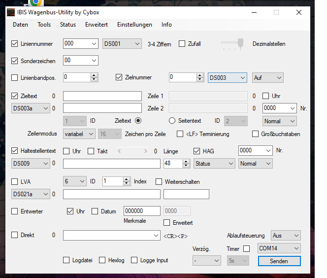Uncheck the HAG checkbox

tap(196, 151)
